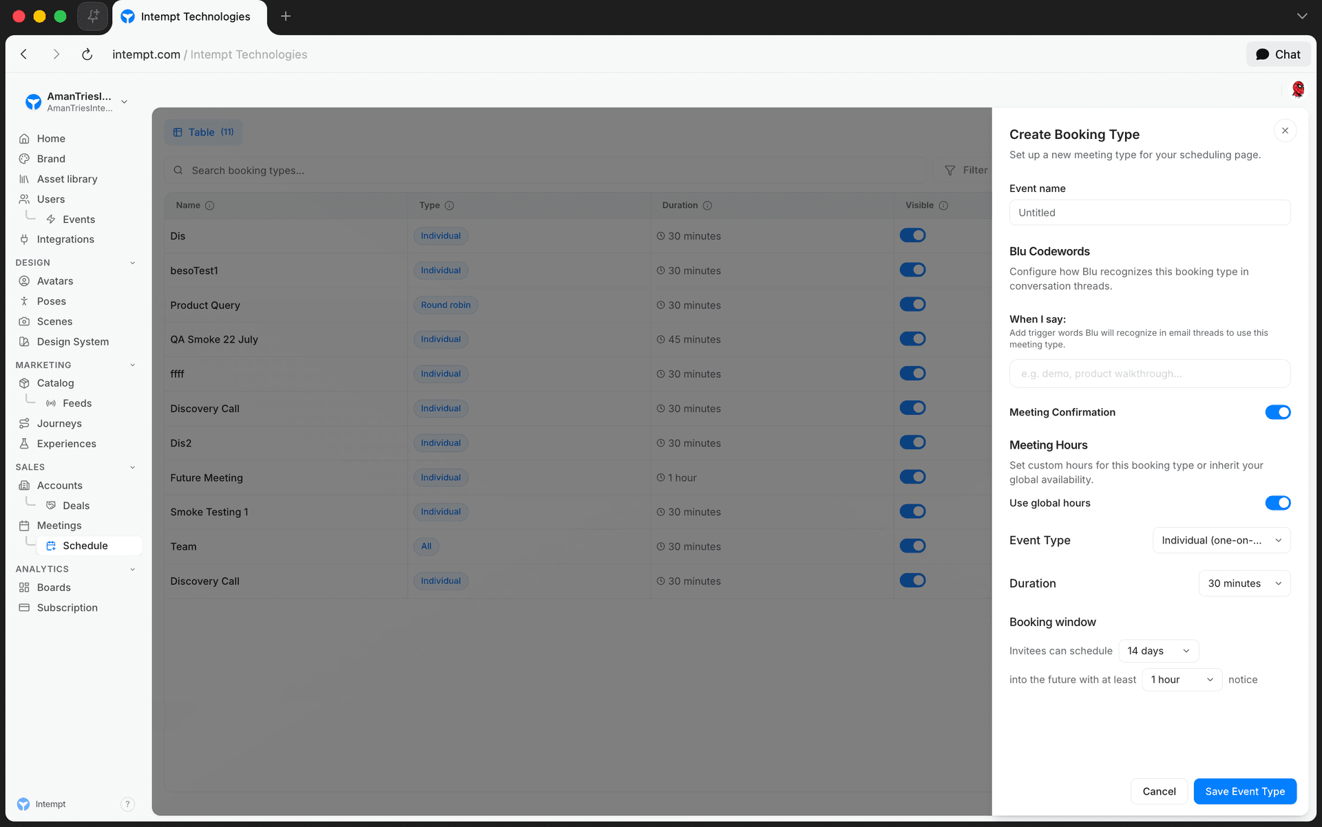Viewport: 1322px width, 827px height.
Task: Select the Table (11) view tab
Action: [203, 132]
